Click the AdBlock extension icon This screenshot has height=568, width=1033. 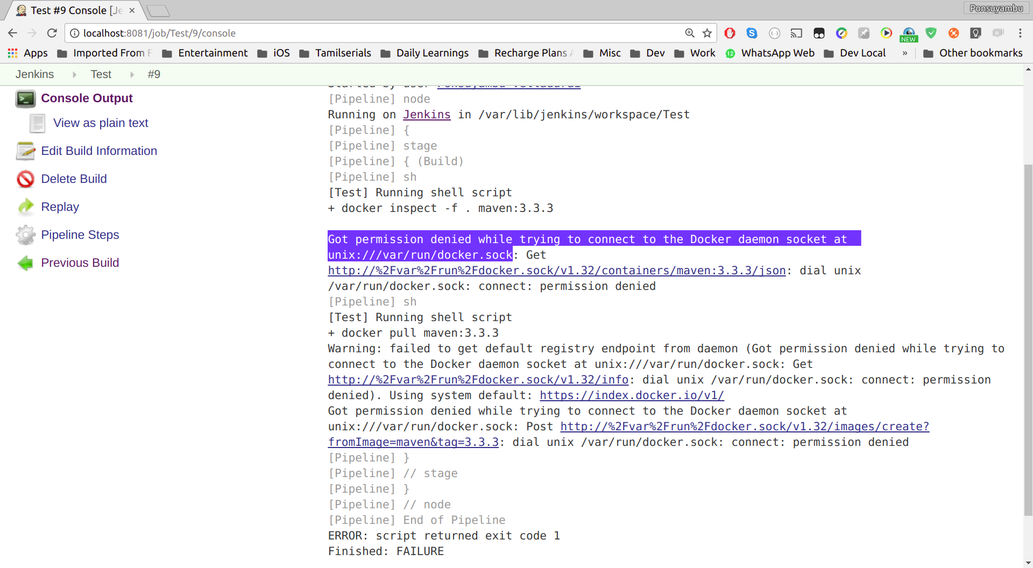(x=730, y=33)
